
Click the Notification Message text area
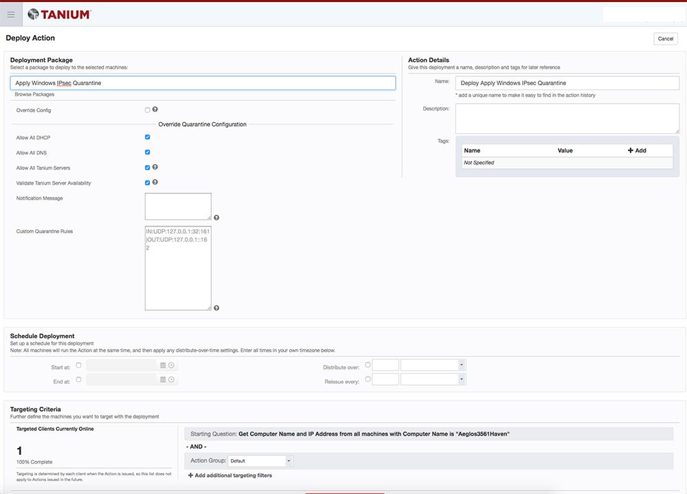point(178,207)
